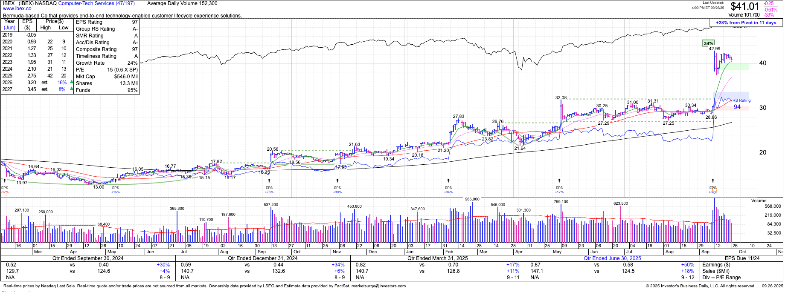Click the company description starting Bermuda-based Co
Screen dimensions: 785x292
(x=122, y=16)
